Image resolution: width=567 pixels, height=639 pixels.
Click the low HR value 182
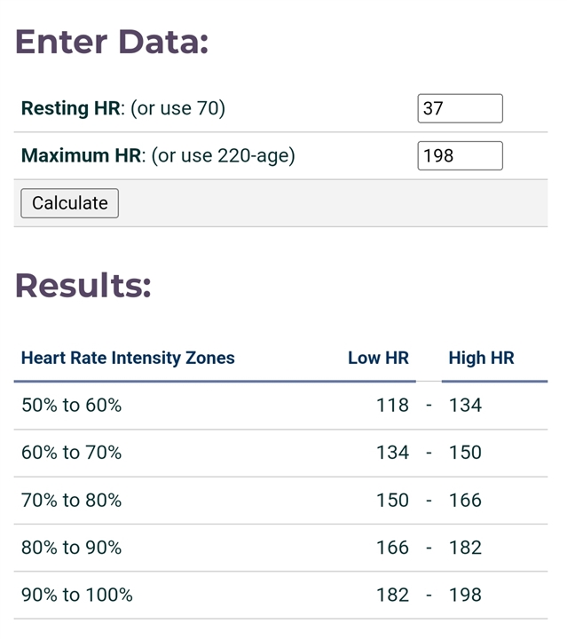[392, 595]
